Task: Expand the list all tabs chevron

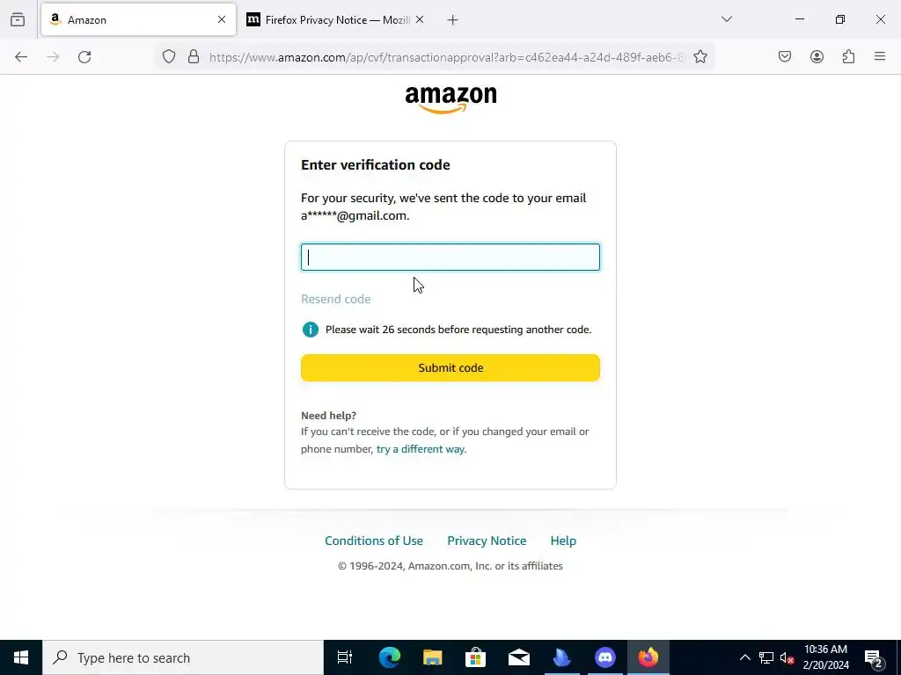Action: pos(726,19)
